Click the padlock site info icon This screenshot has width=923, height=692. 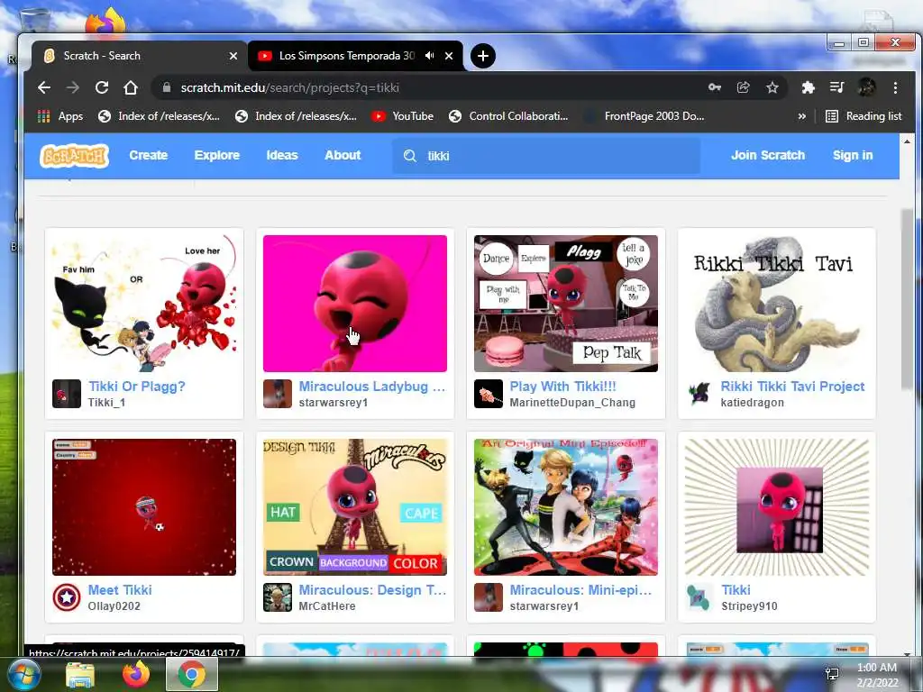167,87
